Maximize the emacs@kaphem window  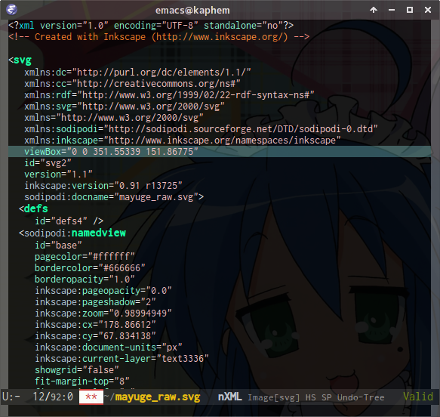409,10
